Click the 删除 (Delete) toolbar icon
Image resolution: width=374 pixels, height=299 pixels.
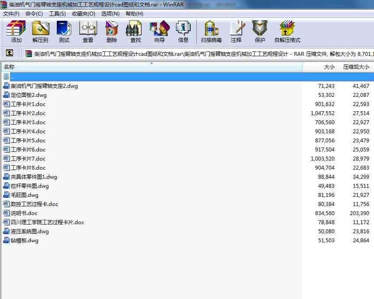112,28
